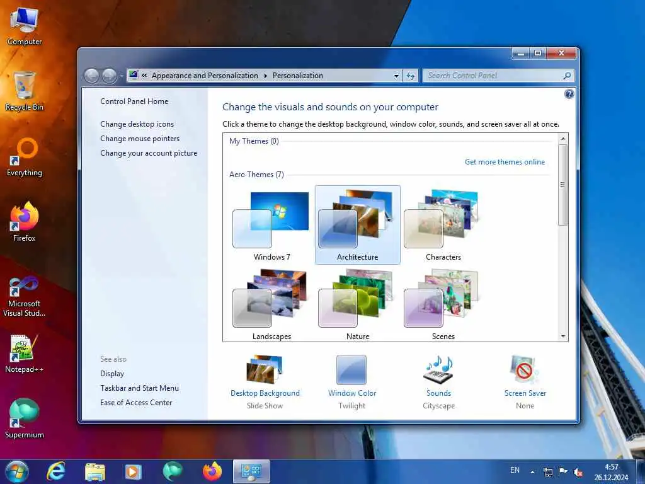This screenshot has height=484, width=645.
Task: Go to Control Panel Home
Action: [134, 101]
